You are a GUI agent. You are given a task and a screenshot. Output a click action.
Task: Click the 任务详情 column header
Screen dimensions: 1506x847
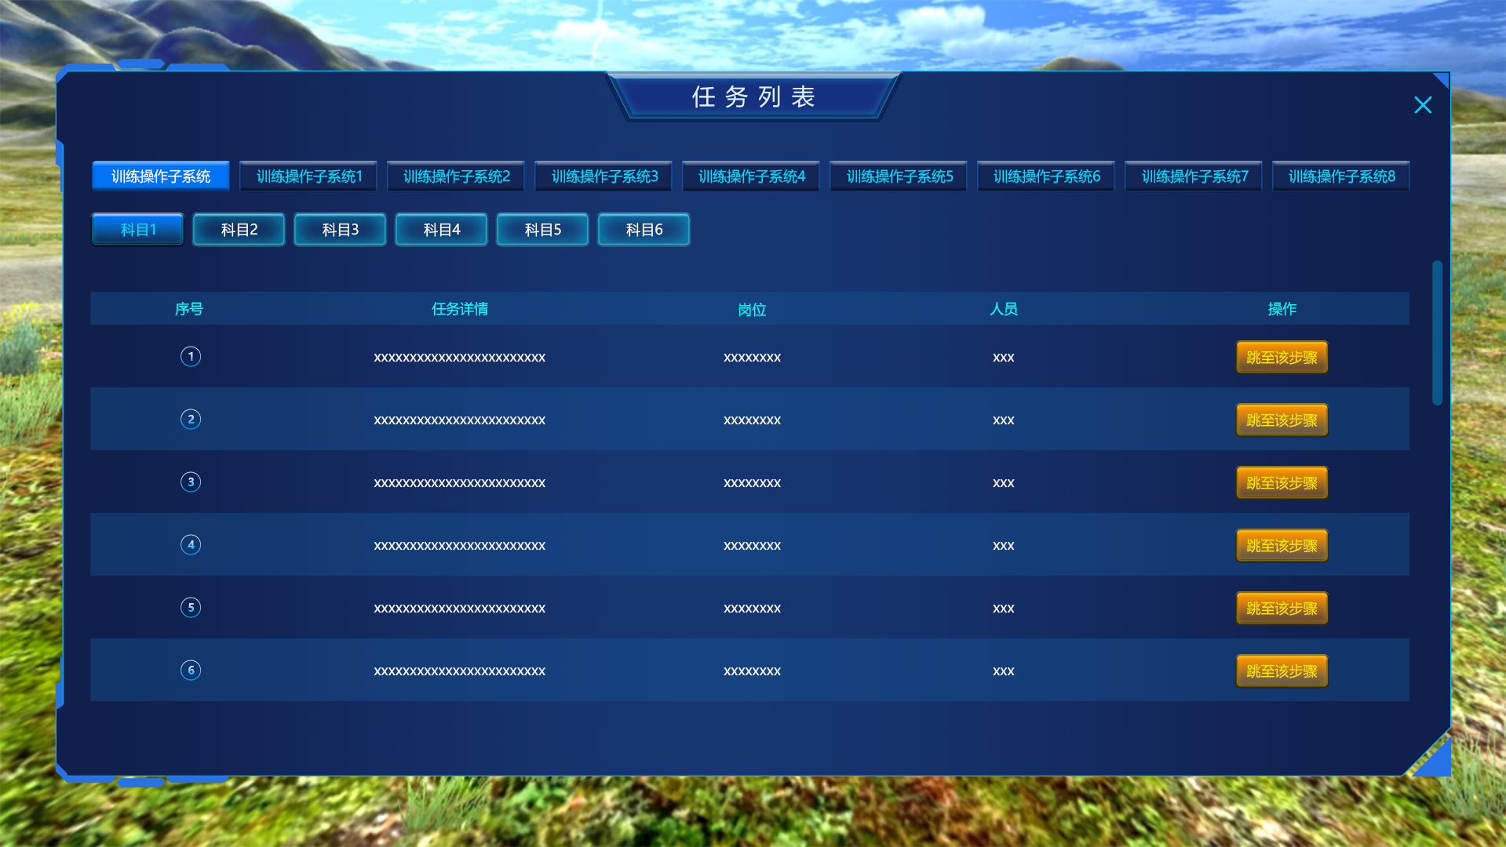[460, 309]
